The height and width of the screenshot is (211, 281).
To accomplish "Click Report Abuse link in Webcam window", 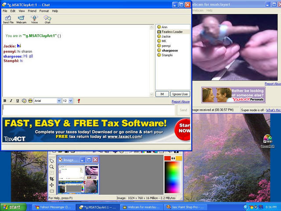I will click(273, 84).
